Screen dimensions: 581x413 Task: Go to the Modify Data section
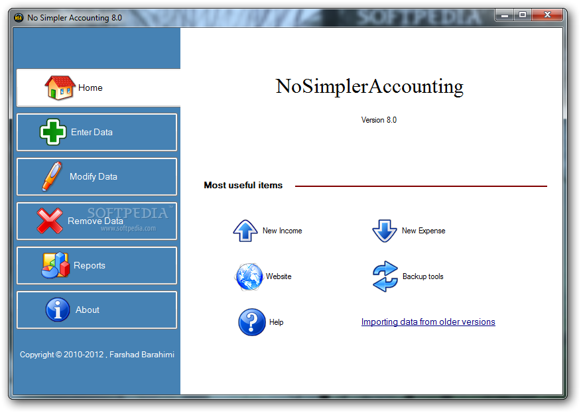[97, 177]
